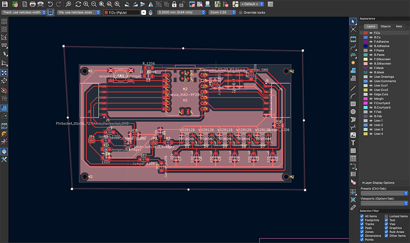Select the F.Mask layer row
Image resolution: width=410 pixels, height=243 pixels.
click(384, 68)
